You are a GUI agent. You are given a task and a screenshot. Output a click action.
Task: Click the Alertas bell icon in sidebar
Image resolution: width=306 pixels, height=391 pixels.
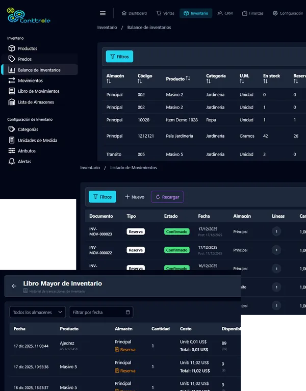pyautogui.click(x=12, y=162)
